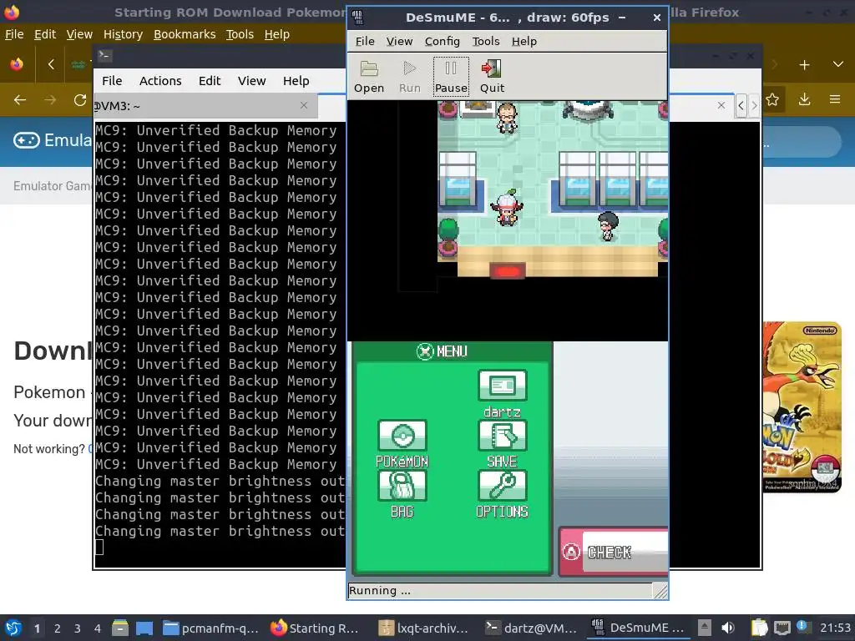Click the monitor tray icon

pos(782,628)
